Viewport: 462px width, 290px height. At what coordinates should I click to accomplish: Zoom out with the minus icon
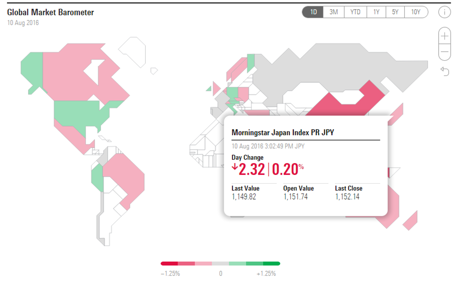point(445,52)
